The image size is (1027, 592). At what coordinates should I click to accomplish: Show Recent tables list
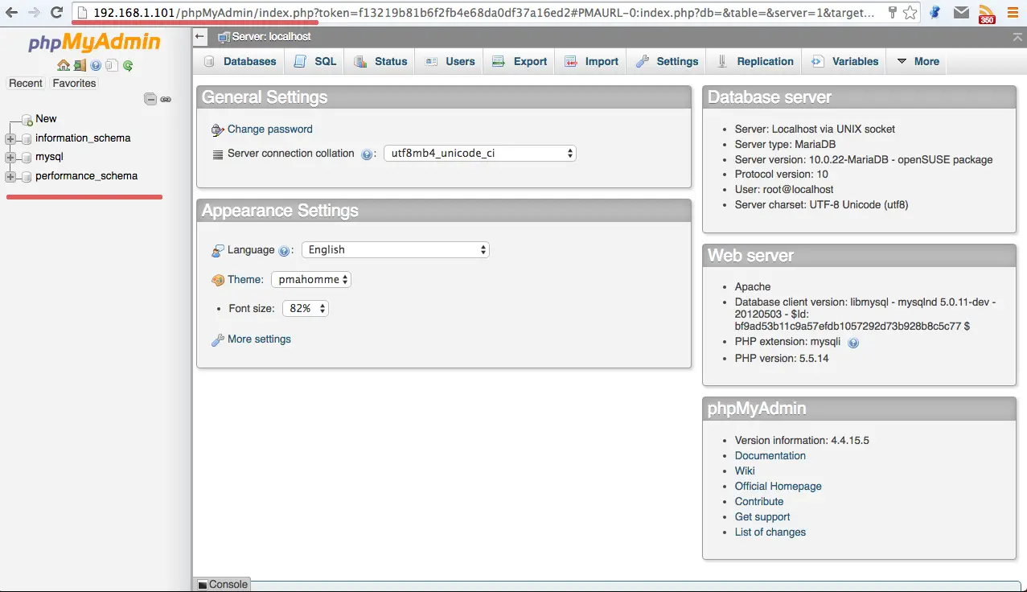26,84
